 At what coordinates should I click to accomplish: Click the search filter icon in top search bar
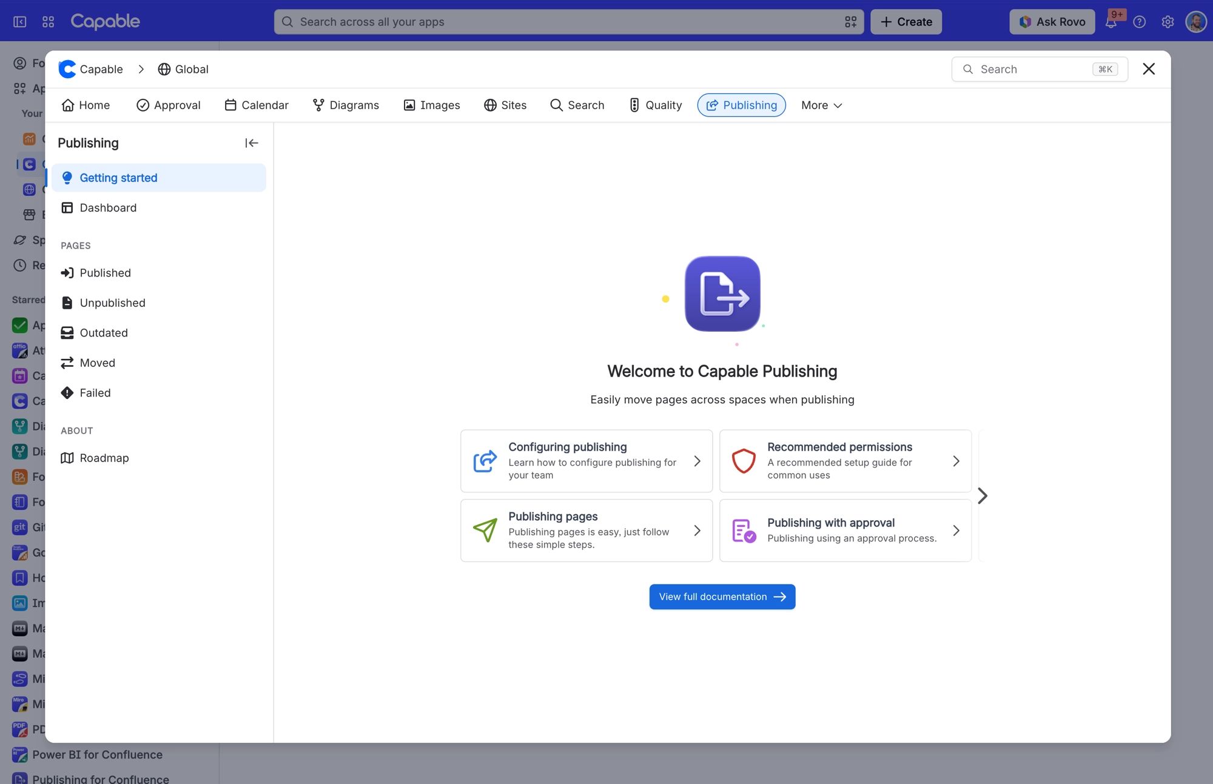tap(850, 22)
